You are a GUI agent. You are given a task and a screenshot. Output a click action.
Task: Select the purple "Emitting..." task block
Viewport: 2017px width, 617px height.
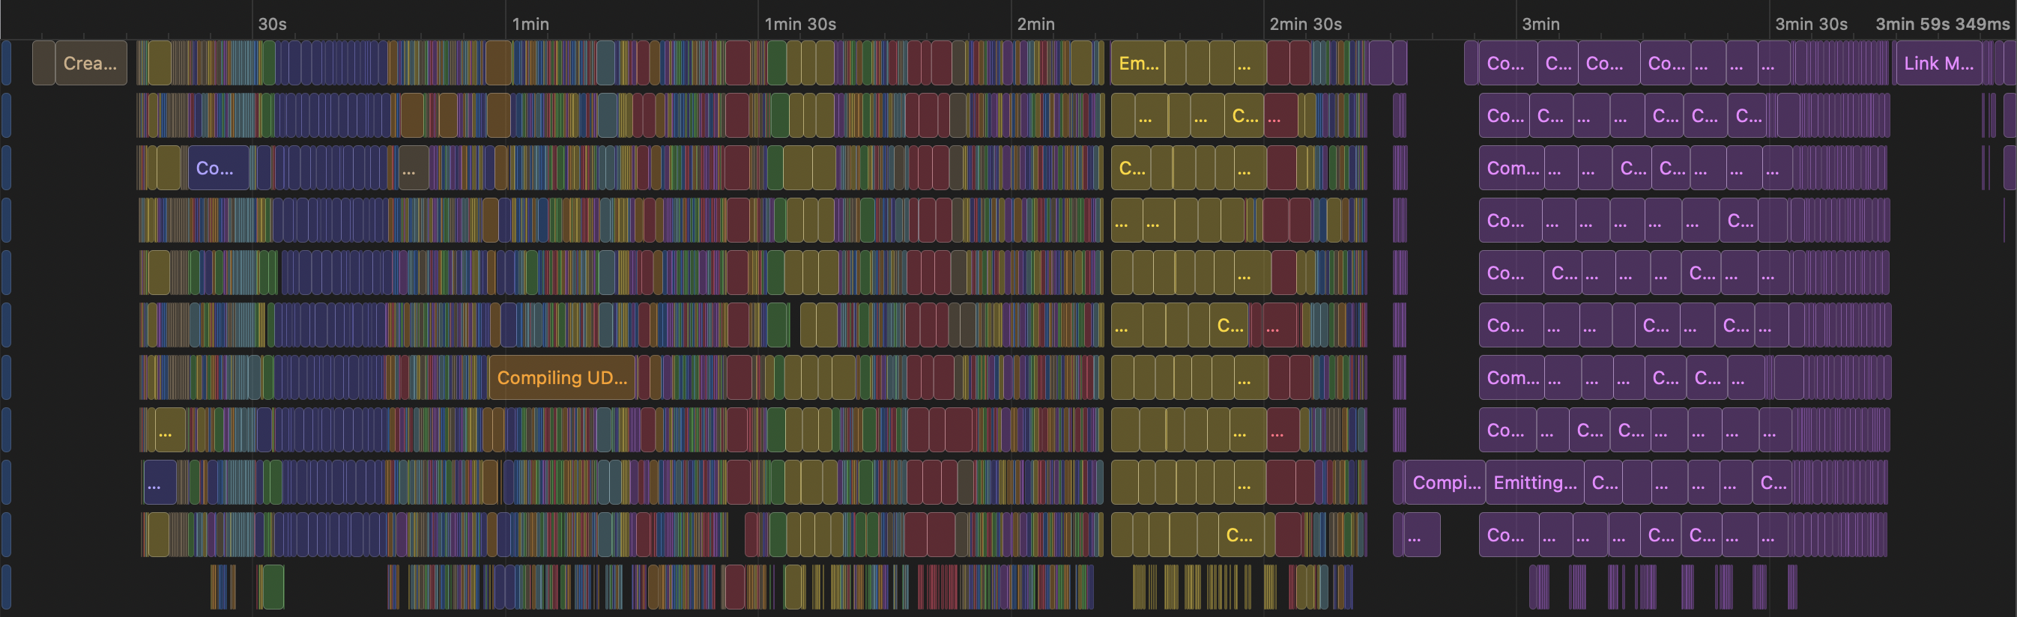point(1534,482)
